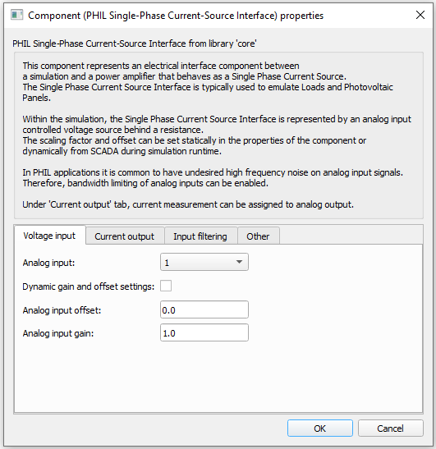Open the Current output tab

point(124,236)
